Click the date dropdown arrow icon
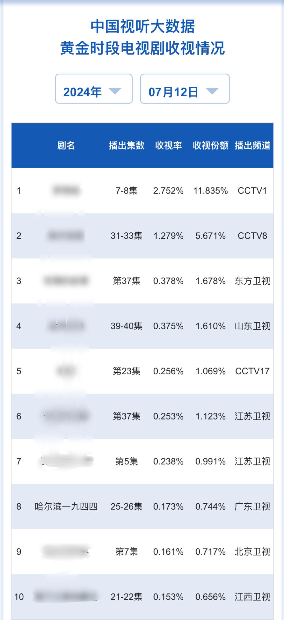This screenshot has height=620, width=284. pyautogui.click(x=212, y=91)
